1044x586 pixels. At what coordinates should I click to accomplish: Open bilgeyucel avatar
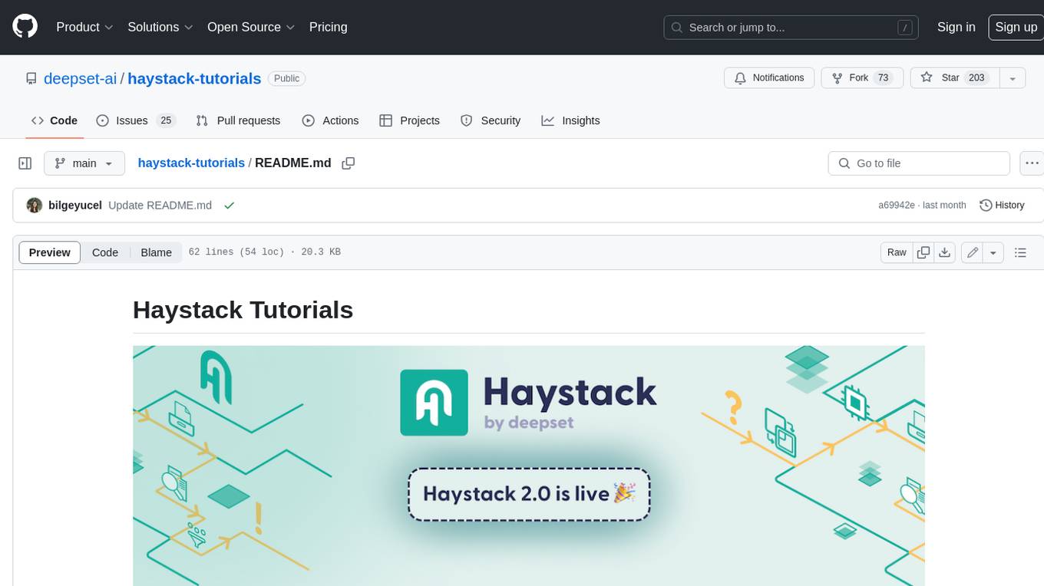(x=35, y=205)
